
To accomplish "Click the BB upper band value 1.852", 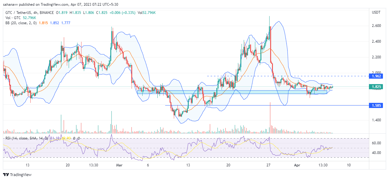I will click(x=55, y=23).
